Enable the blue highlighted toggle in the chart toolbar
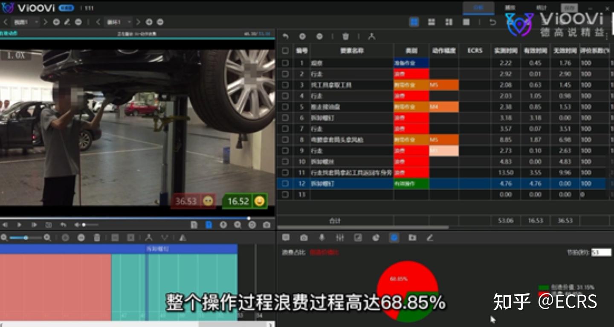This screenshot has height=327, width=614. 394,238
